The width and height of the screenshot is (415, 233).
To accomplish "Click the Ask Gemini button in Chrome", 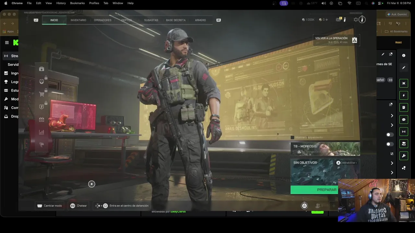I will point(397,14).
